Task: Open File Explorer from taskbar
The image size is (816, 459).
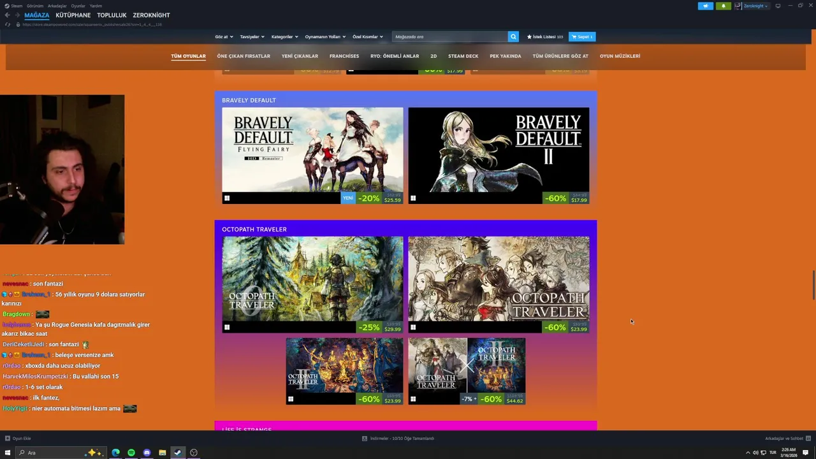Action: 163,453
